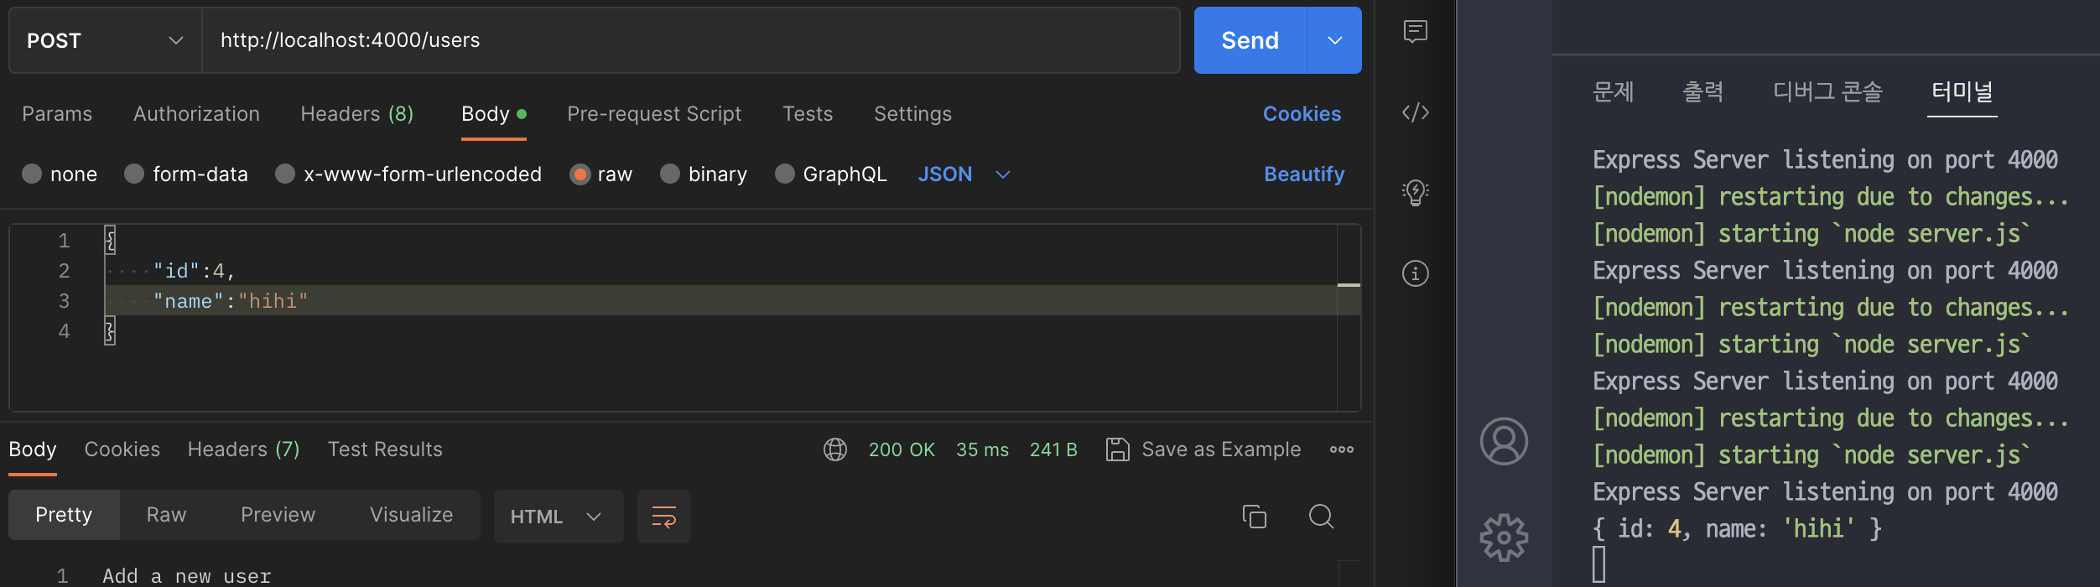Click the 35 ms response time

point(982,449)
